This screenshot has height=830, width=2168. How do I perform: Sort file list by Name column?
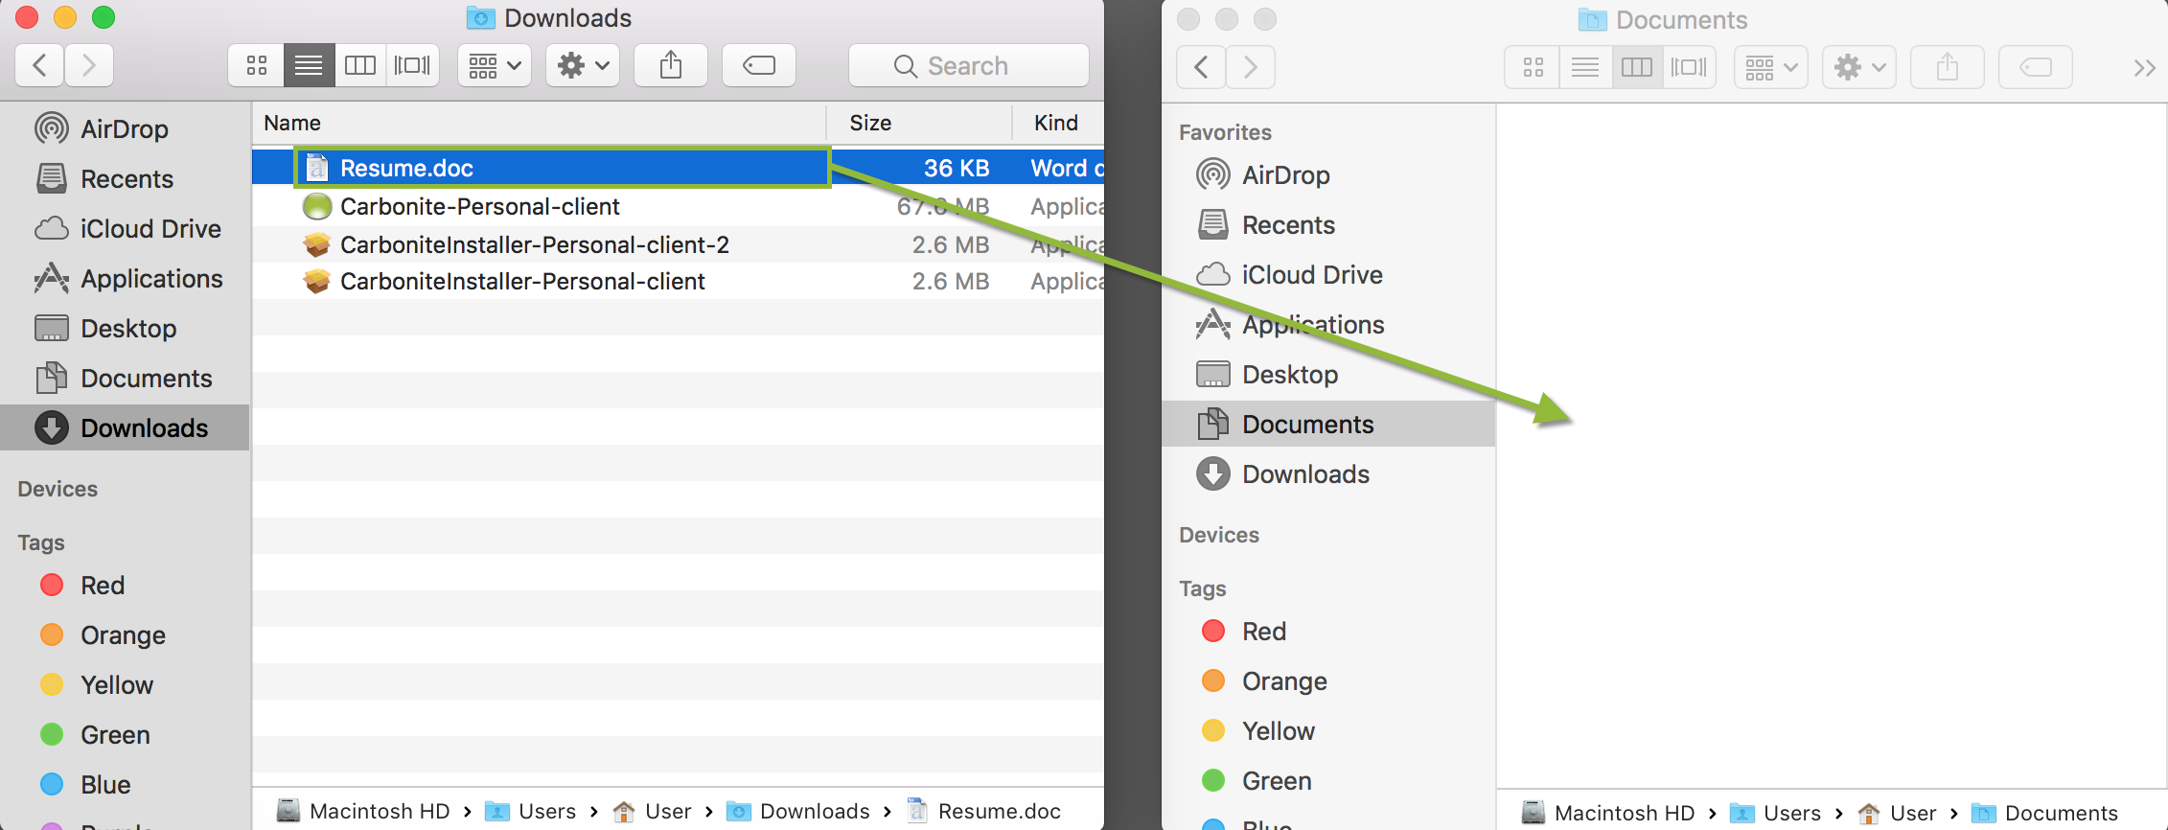tap(539, 123)
